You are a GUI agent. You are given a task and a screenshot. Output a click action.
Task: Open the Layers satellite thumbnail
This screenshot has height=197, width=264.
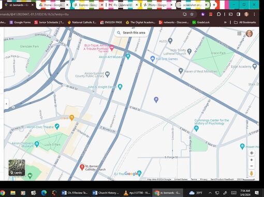17,168
